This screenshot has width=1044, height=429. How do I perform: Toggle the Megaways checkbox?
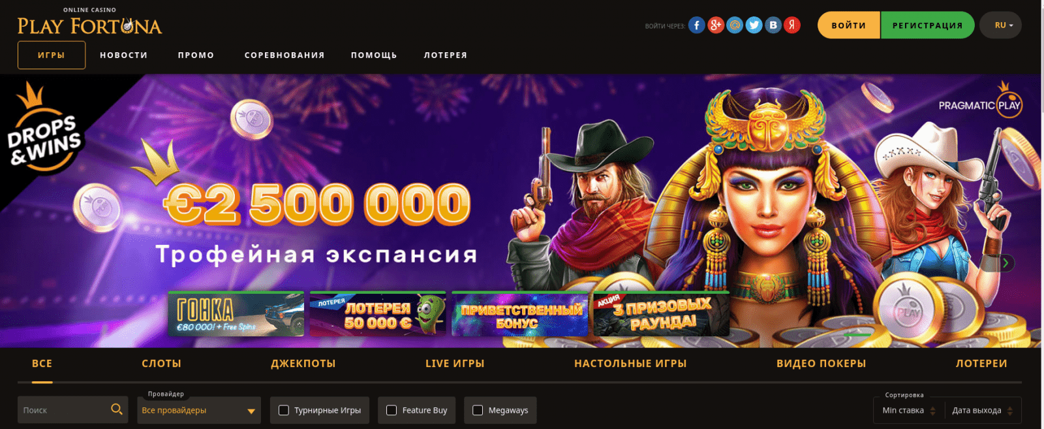(478, 410)
